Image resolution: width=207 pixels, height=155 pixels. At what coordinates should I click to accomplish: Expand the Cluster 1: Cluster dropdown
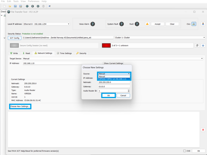pyautogui.click(x=160, y=38)
